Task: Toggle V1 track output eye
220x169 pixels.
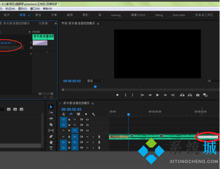Action: pyautogui.click(x=87, y=130)
